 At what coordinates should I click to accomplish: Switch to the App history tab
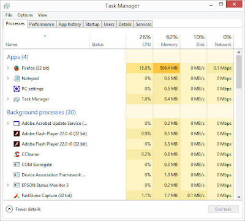(x=70, y=24)
